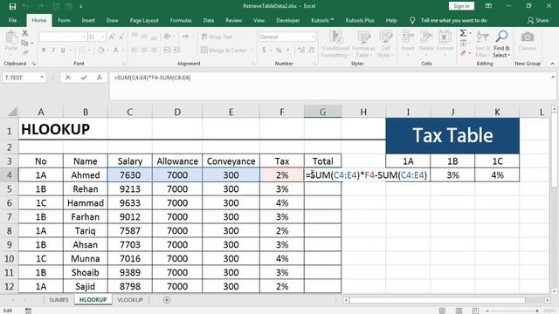Open the Name Box dropdown showing T.TEST
This screenshot has width=559, height=314.
click(42, 78)
